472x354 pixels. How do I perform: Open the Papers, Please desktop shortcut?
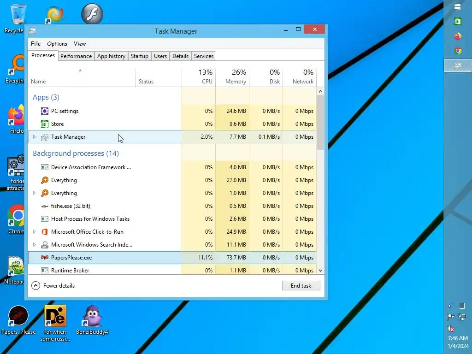point(18,320)
